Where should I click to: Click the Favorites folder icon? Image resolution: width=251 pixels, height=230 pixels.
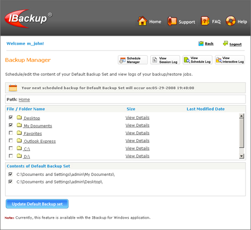coord(19,133)
